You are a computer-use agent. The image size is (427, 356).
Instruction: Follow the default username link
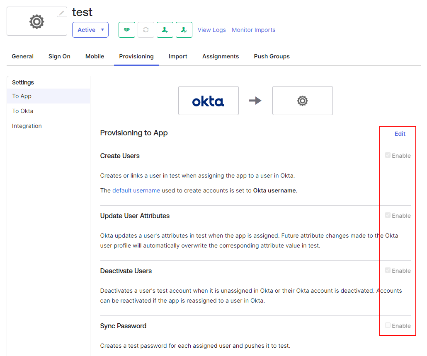[136, 190]
